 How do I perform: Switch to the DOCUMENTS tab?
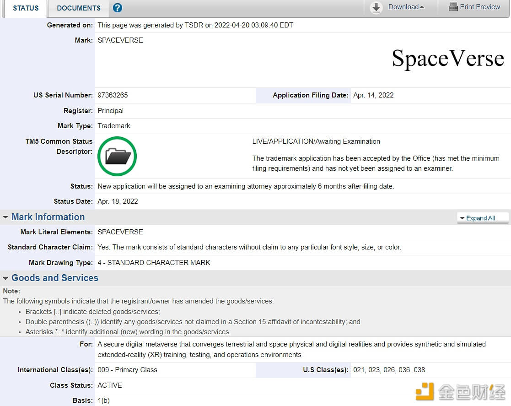point(79,8)
